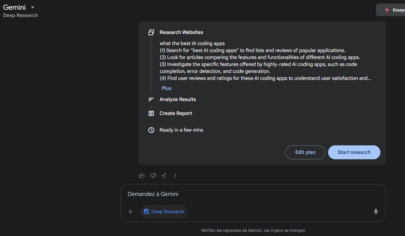Viewport: 405px width, 236px height.
Task: Give the response a thumbs up
Action: 142,176
